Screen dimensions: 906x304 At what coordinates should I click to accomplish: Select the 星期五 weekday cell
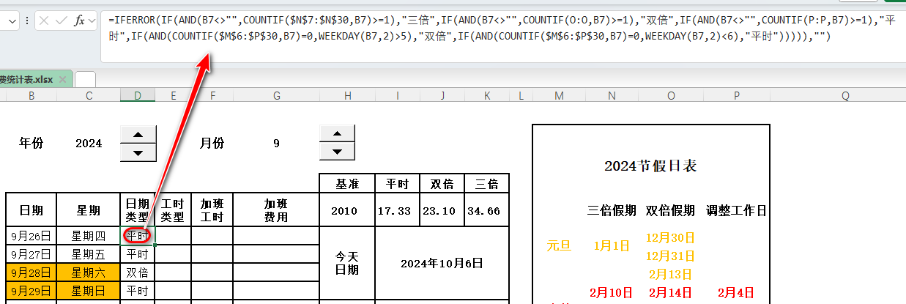point(89,254)
